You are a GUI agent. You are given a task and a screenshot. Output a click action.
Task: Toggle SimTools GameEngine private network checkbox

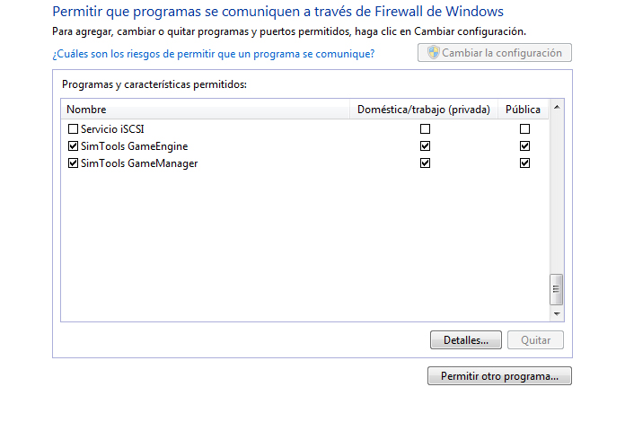(426, 146)
